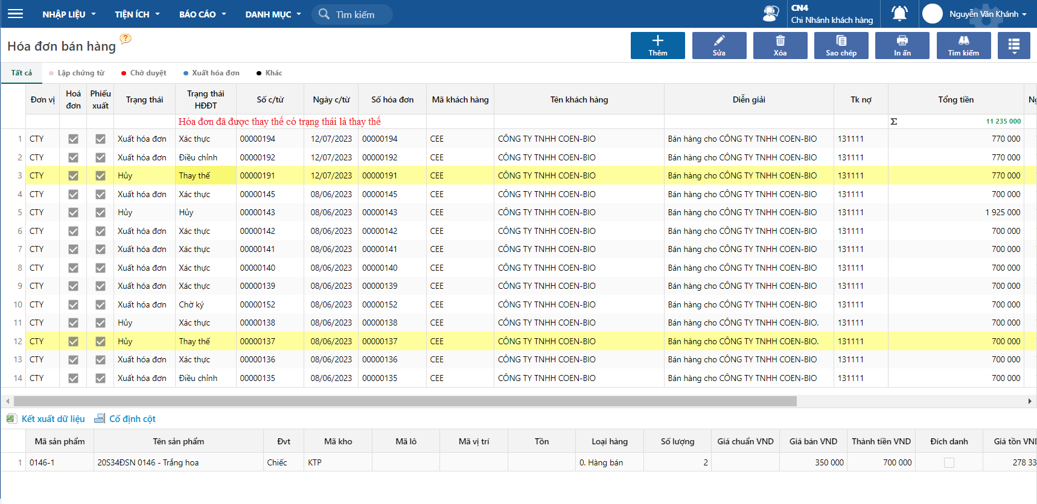
Task: Click the Sao chép (copy) icon
Action: [x=841, y=41]
